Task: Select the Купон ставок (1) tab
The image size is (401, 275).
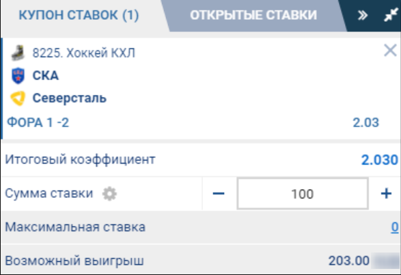Action: [79, 15]
